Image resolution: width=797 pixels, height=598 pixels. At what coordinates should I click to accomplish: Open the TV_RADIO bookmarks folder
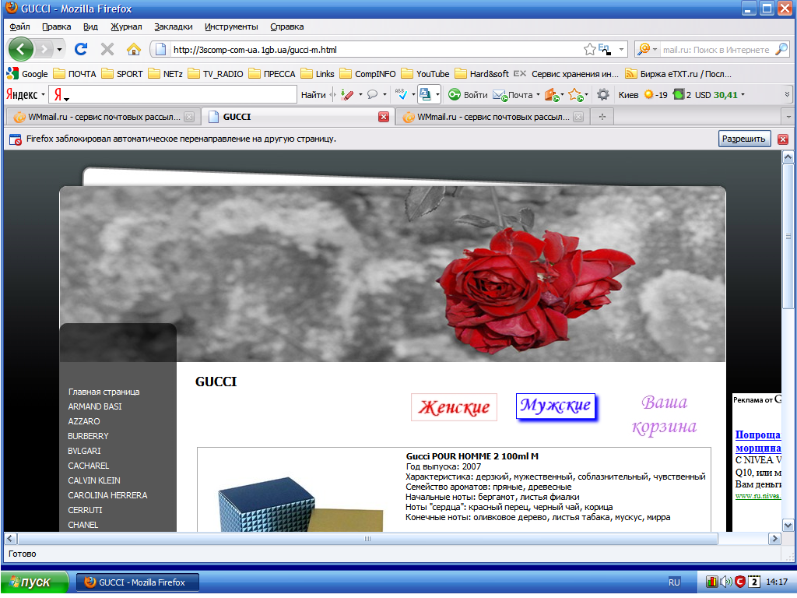(x=216, y=74)
